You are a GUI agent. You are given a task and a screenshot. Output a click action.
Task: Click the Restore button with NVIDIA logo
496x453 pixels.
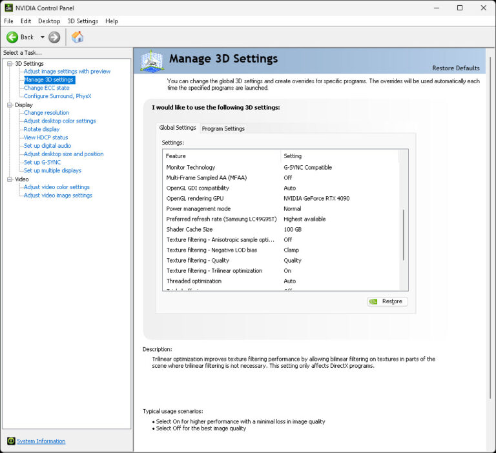click(x=387, y=301)
